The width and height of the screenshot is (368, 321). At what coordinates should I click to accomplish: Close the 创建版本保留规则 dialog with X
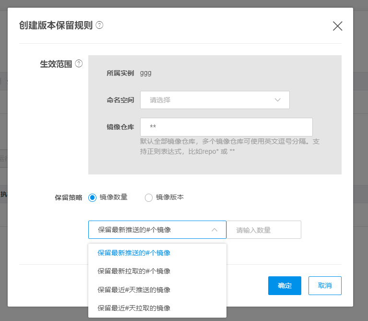tap(337, 26)
